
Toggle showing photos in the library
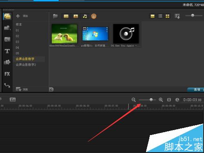[76, 16]
